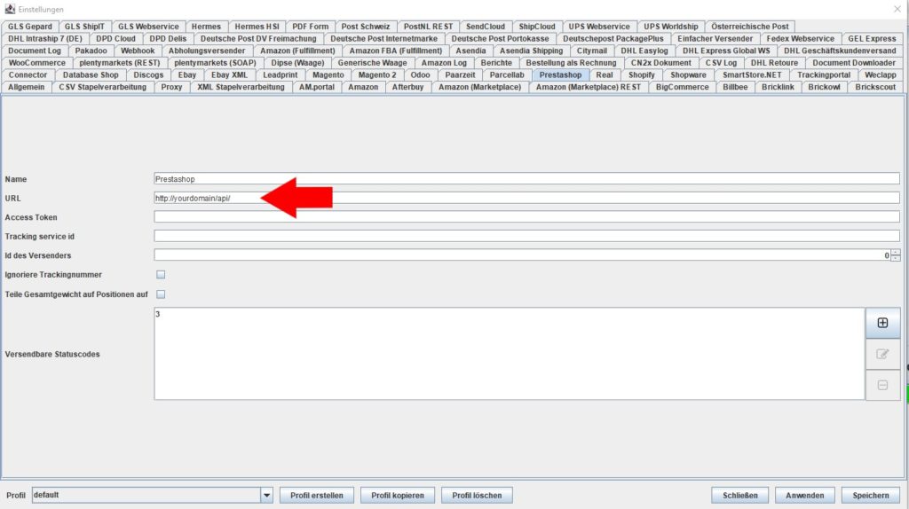Open the Fedex Webservice tab
The height and width of the screenshot is (509, 909).
pyautogui.click(x=800, y=38)
